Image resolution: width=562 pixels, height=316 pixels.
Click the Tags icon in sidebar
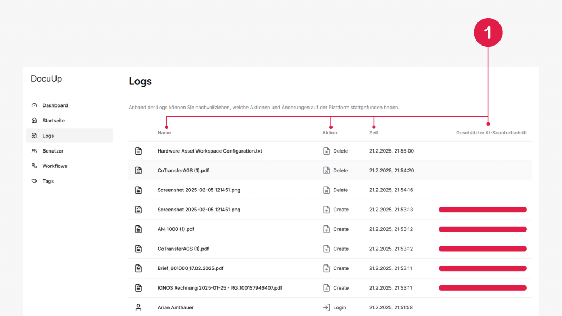click(35, 181)
